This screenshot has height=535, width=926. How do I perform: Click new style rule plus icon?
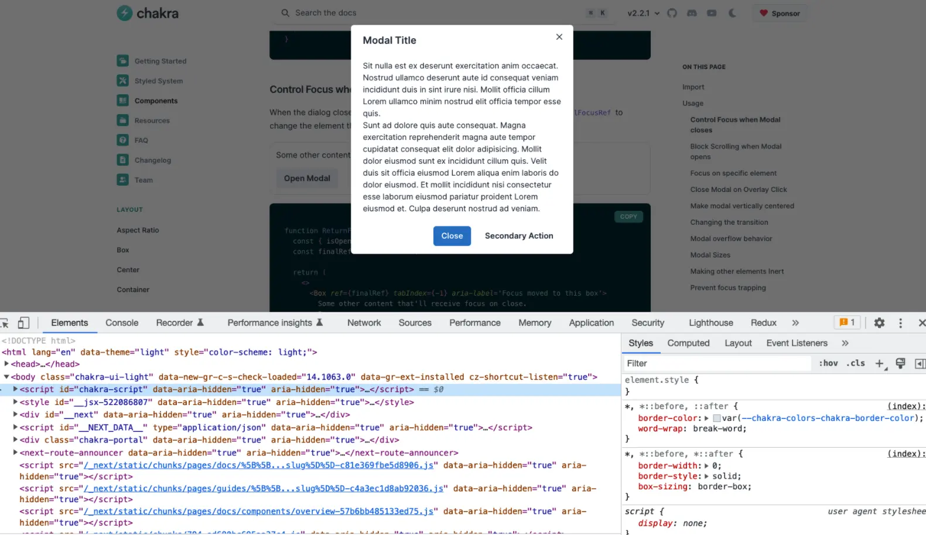coord(880,363)
